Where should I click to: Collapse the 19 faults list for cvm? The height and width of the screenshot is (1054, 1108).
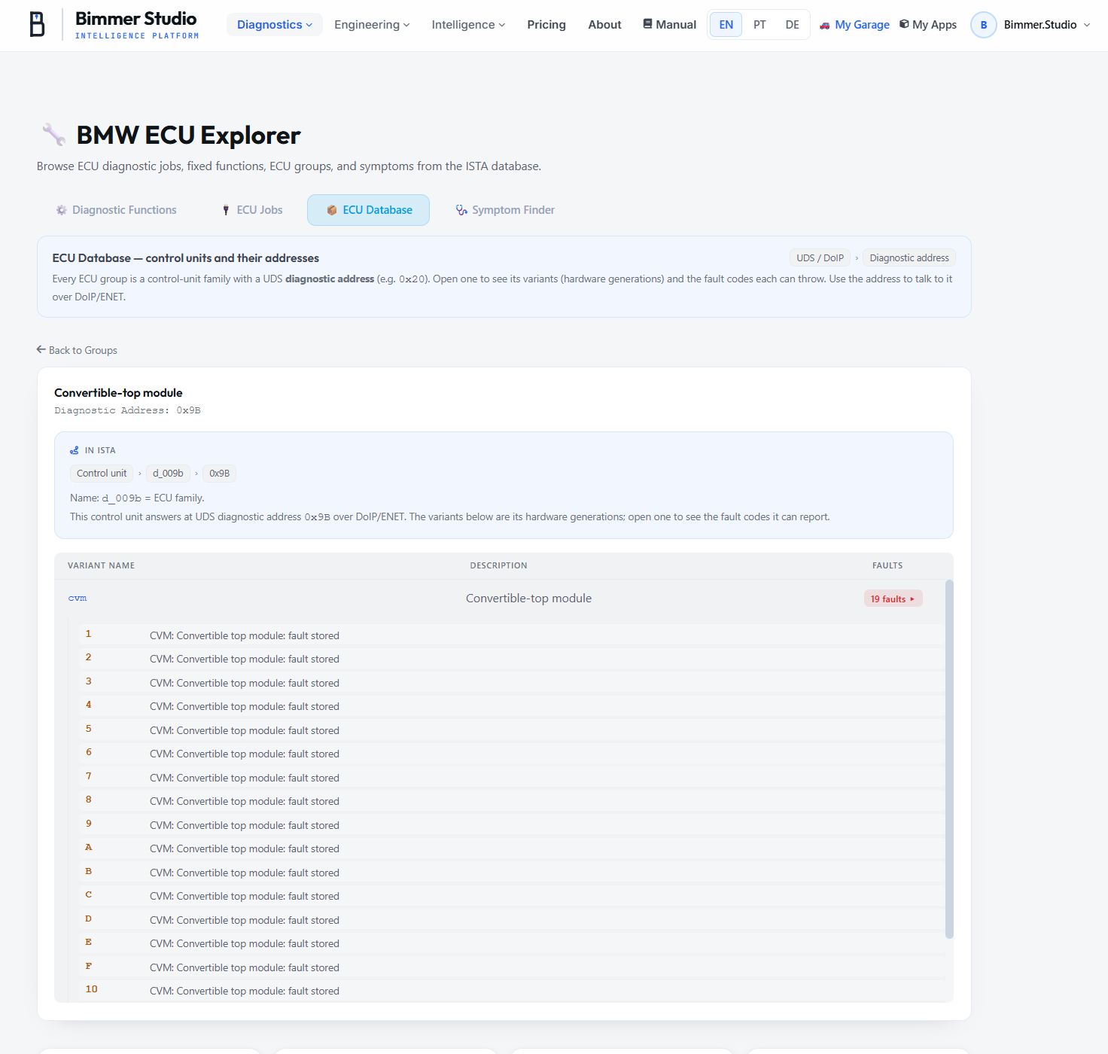coord(893,599)
